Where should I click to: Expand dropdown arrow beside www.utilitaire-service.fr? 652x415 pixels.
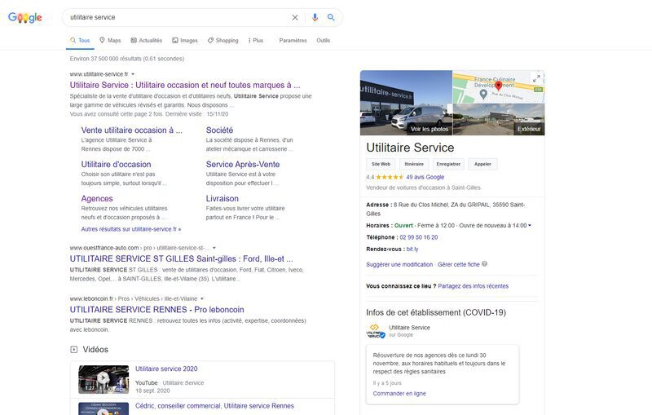(133, 74)
